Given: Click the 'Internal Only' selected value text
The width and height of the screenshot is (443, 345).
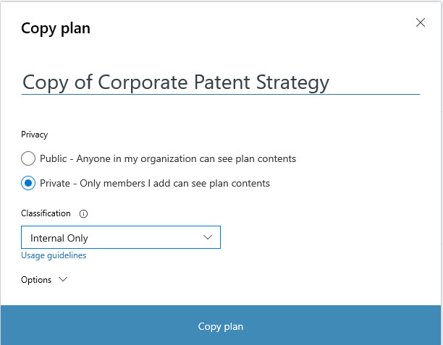Looking at the screenshot, I should coord(59,238).
